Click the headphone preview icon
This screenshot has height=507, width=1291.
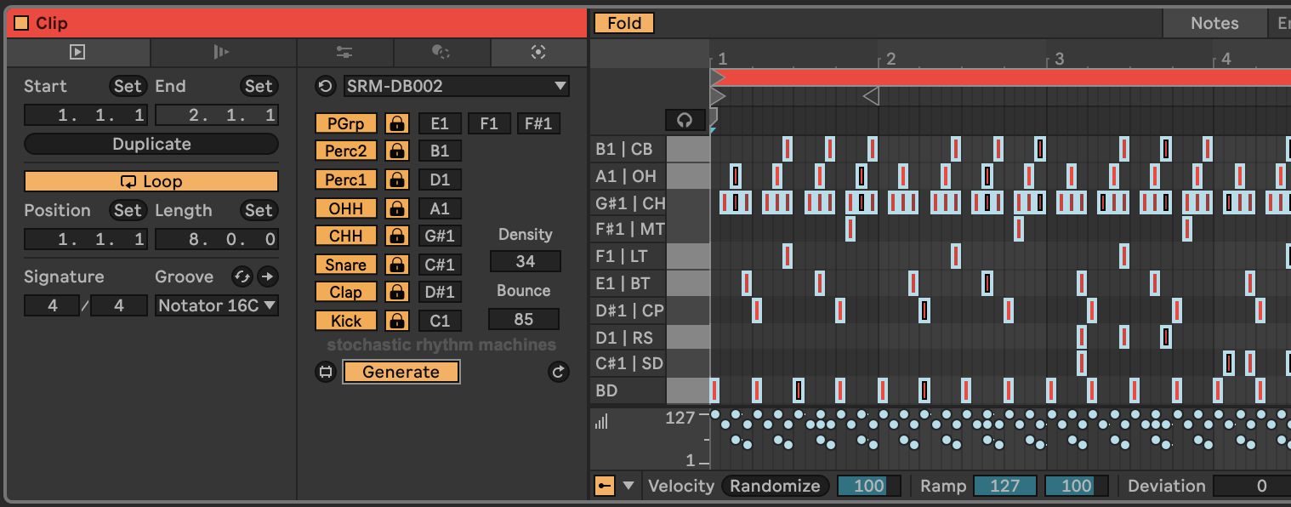point(685,120)
